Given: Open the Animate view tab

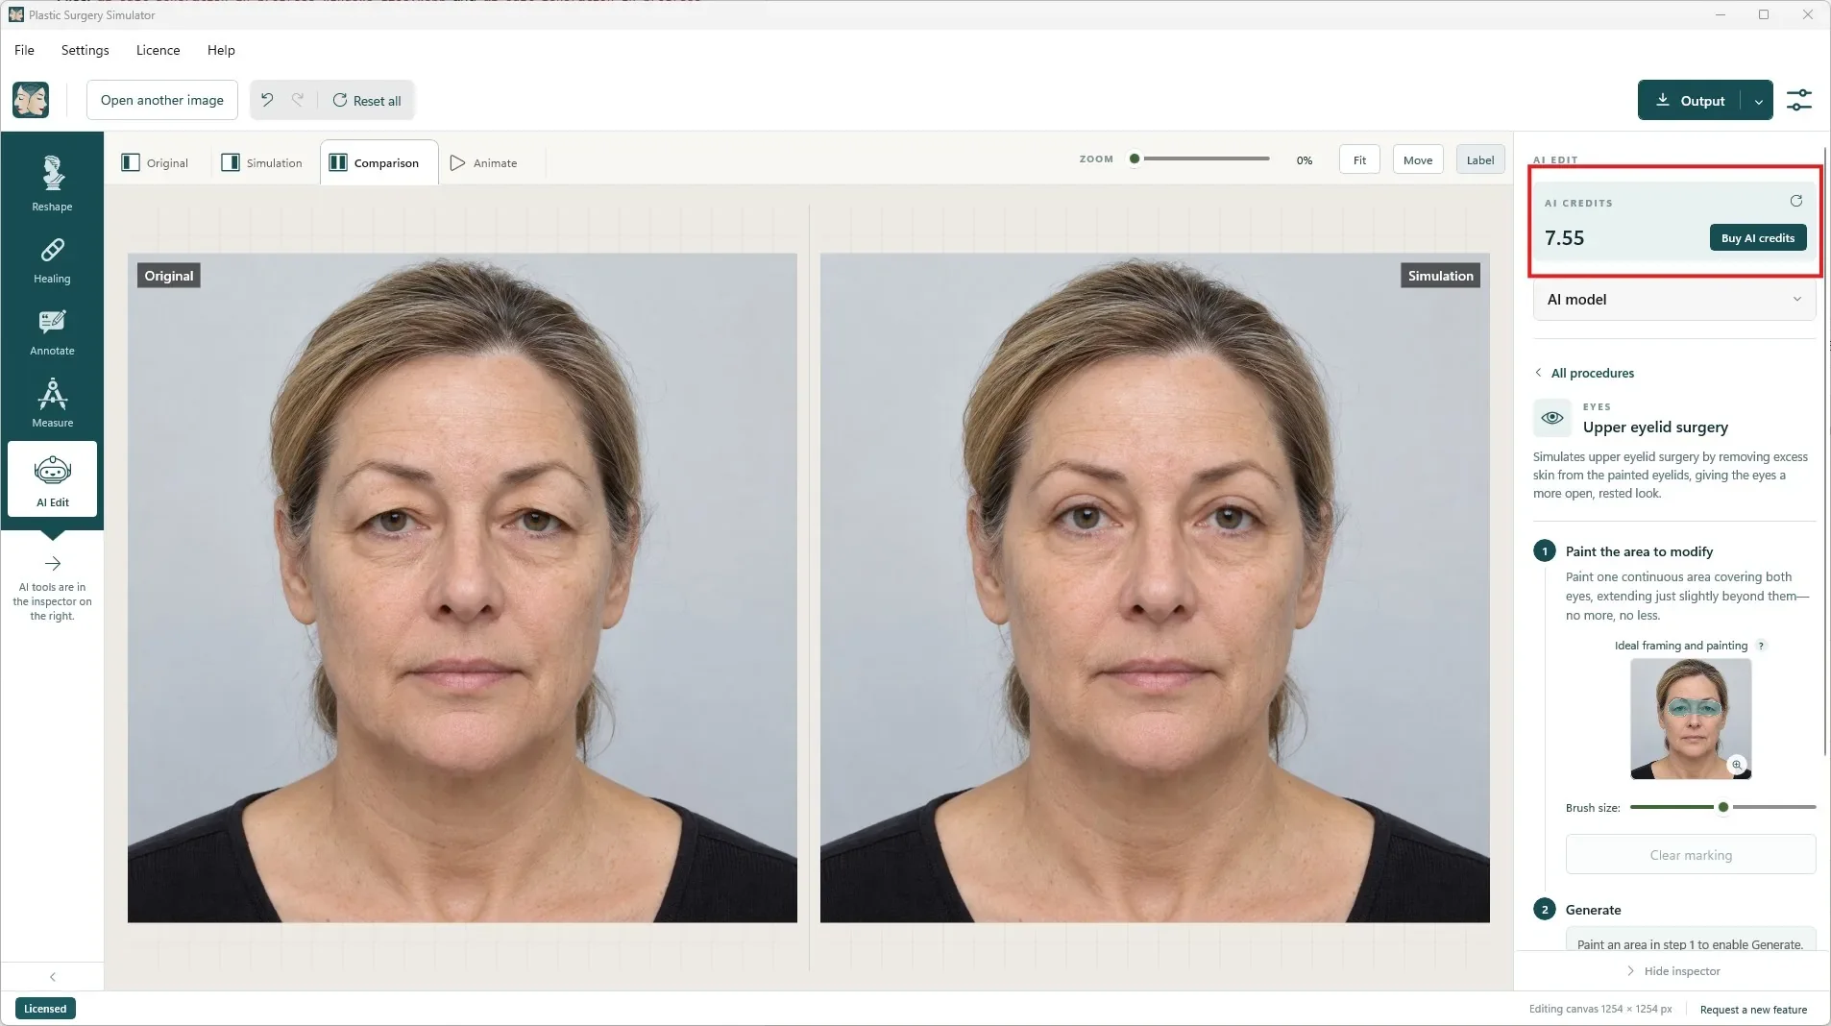Looking at the screenshot, I should click(484, 163).
